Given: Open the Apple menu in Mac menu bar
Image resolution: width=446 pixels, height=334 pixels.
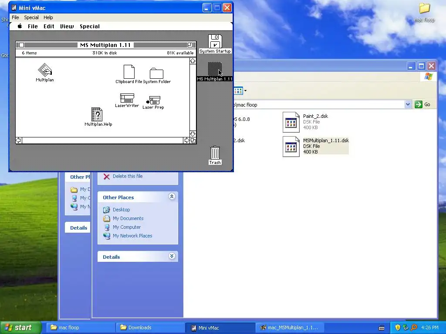Looking at the screenshot, I should coord(20,26).
